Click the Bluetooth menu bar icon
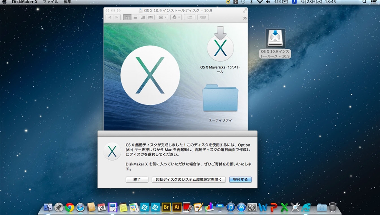The width and height of the screenshot is (380, 215). 251,2
